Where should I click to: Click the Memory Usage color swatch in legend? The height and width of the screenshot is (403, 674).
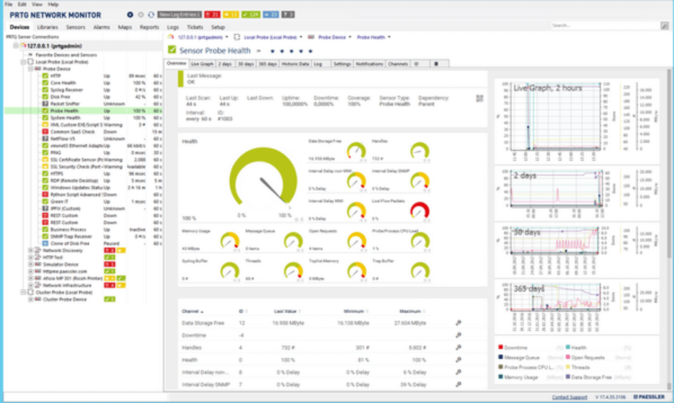point(500,376)
